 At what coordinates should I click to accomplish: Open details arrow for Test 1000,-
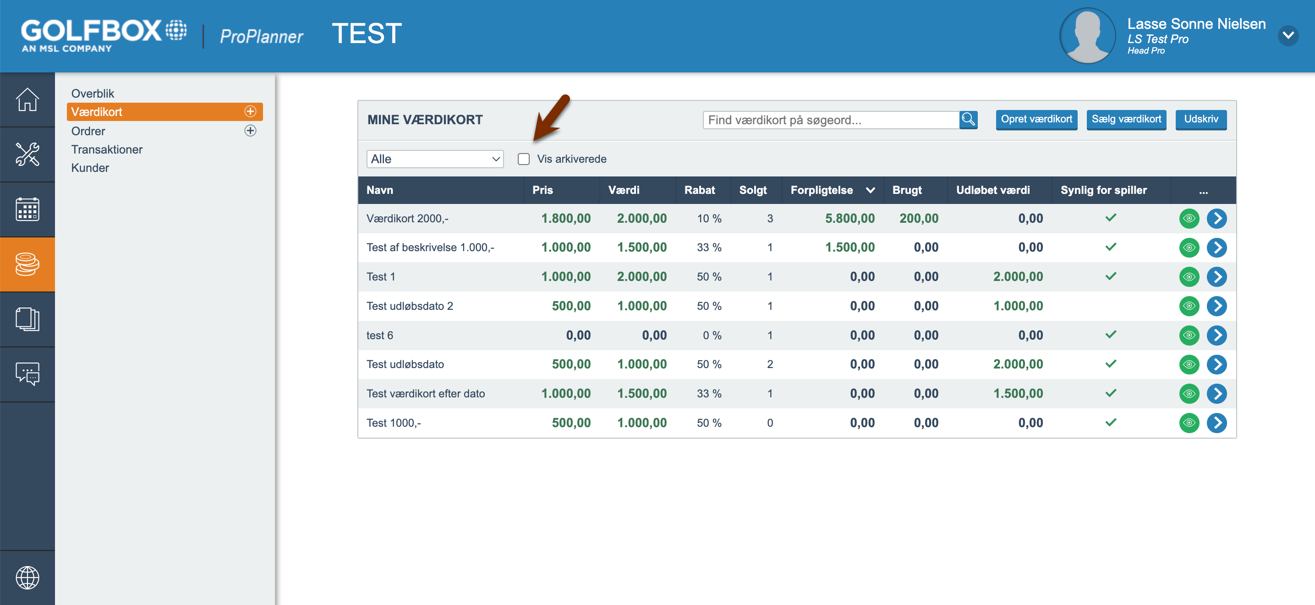click(x=1216, y=423)
